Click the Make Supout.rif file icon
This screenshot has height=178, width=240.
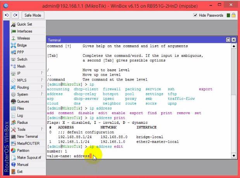pos(14,157)
